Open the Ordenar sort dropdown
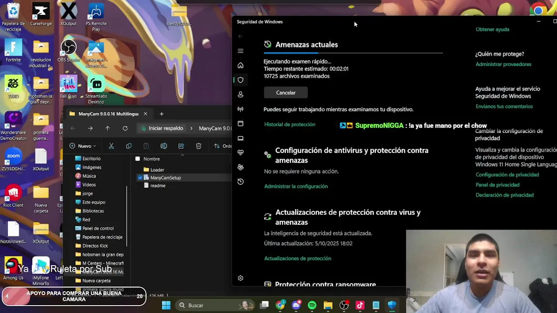The width and height of the screenshot is (557, 313). coord(223,146)
